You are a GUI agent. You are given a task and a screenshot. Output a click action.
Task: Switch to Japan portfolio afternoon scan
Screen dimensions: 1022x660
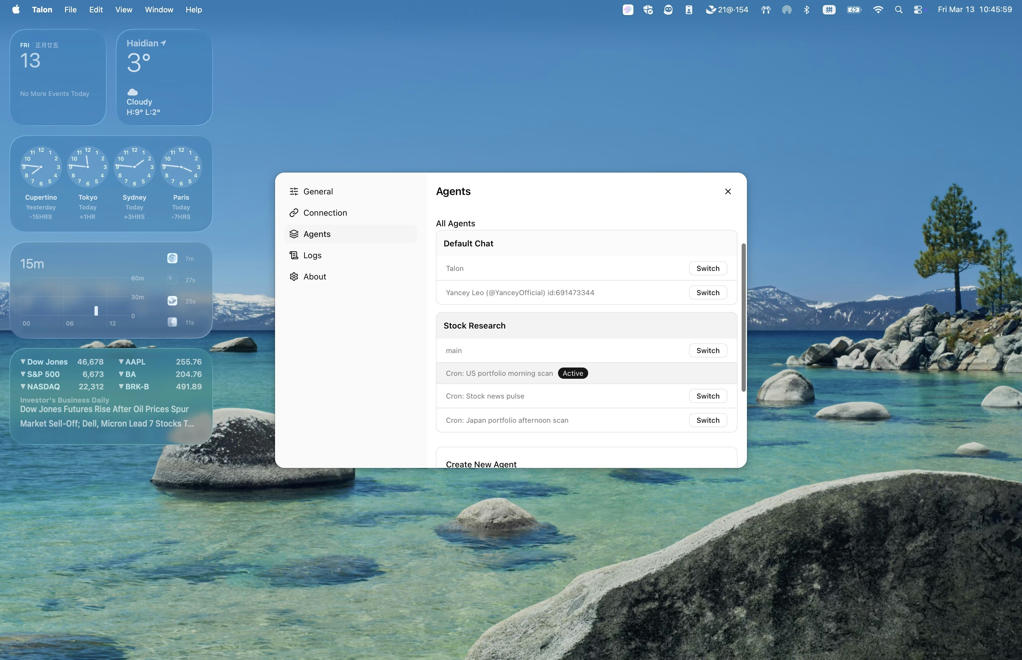[708, 420]
